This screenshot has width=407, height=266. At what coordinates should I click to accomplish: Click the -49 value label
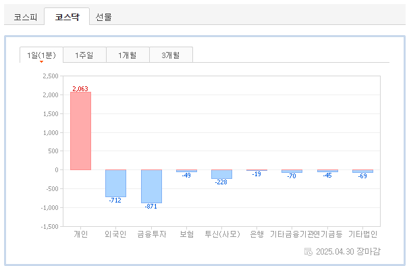pyautogui.click(x=186, y=175)
